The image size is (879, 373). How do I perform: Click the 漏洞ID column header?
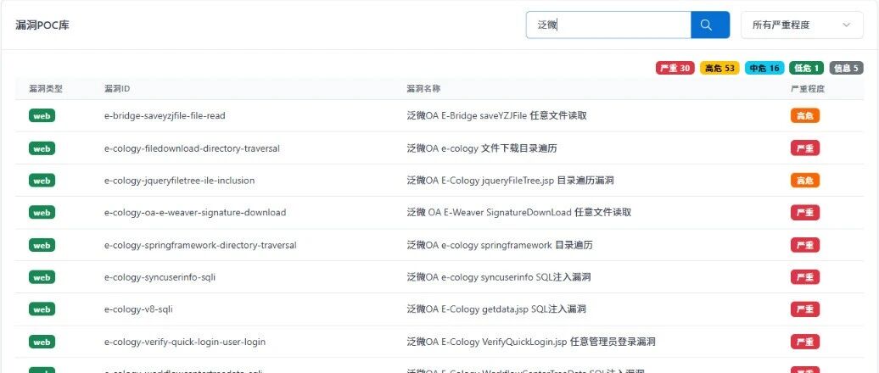point(117,88)
